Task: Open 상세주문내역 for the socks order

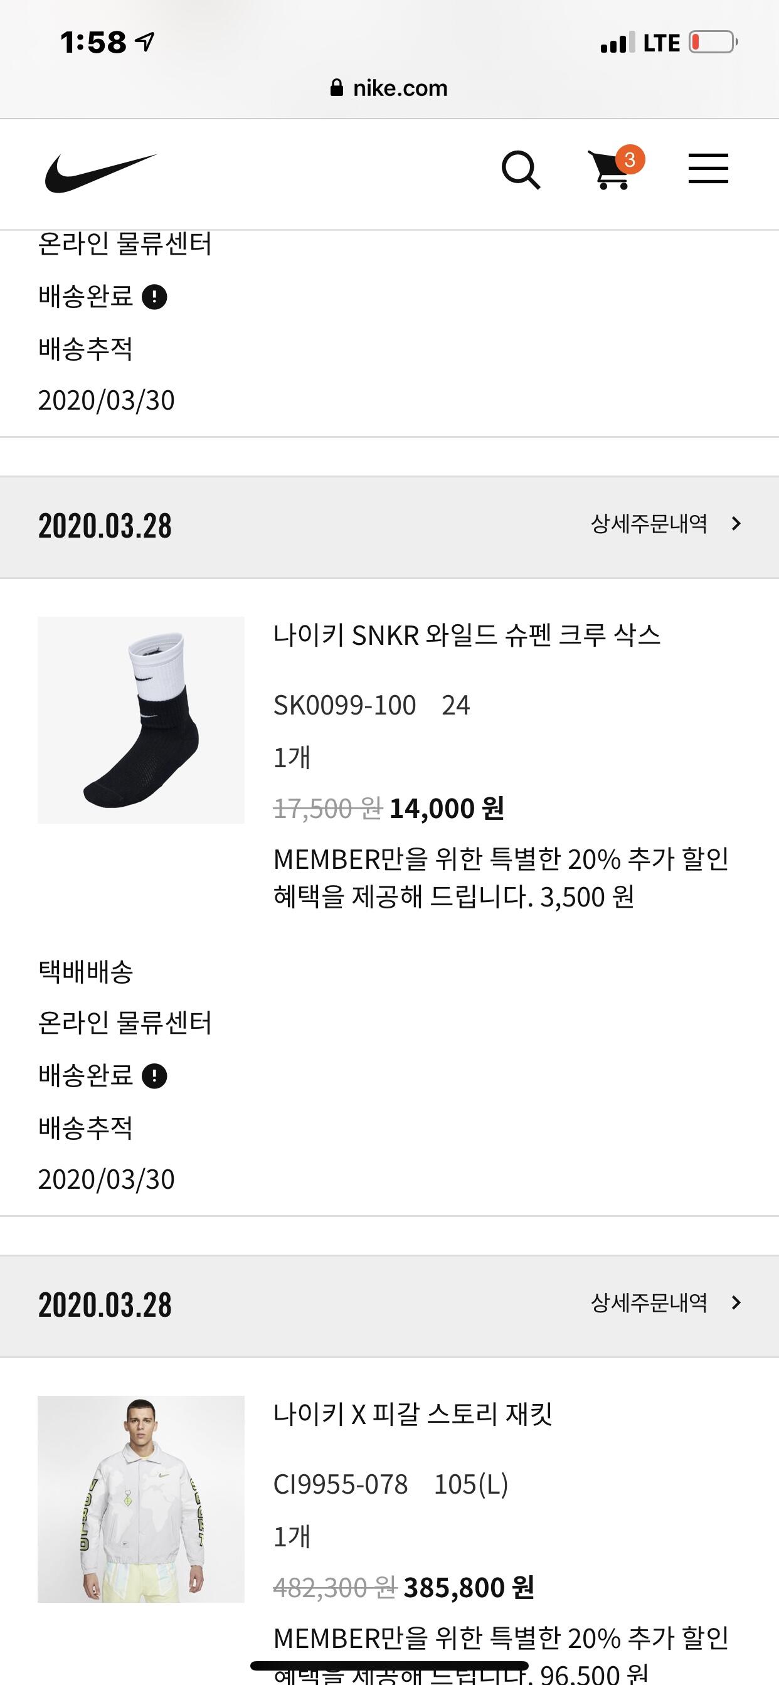Action: [648, 523]
